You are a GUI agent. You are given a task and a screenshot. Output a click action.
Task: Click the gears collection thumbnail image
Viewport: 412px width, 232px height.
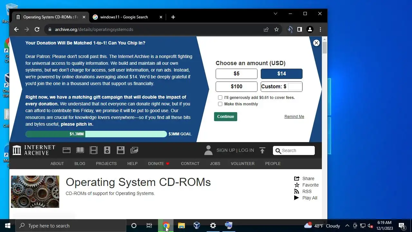coord(35,192)
